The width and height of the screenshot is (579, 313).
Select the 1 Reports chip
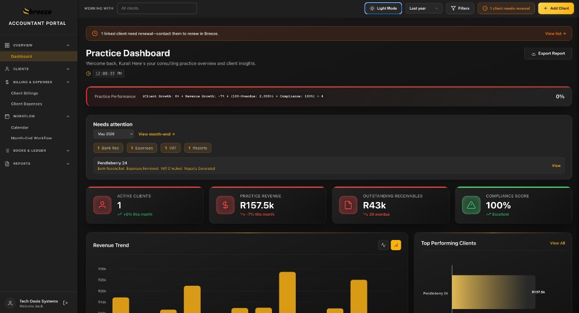[x=197, y=148]
